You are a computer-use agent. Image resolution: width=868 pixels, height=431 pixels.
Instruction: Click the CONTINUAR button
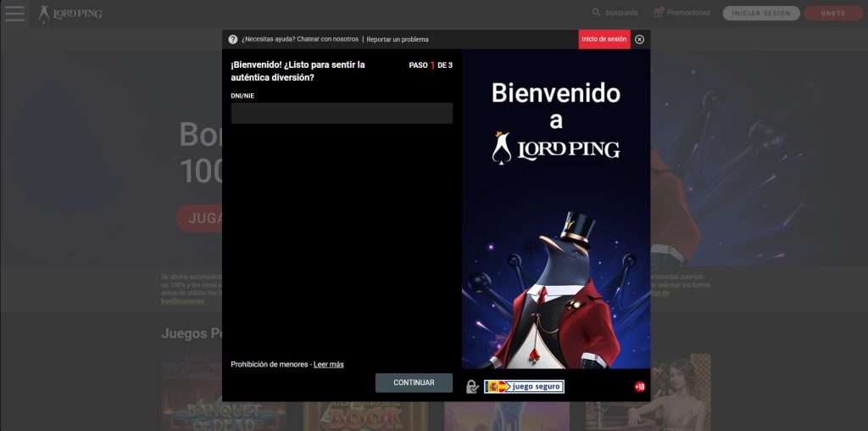click(x=414, y=383)
